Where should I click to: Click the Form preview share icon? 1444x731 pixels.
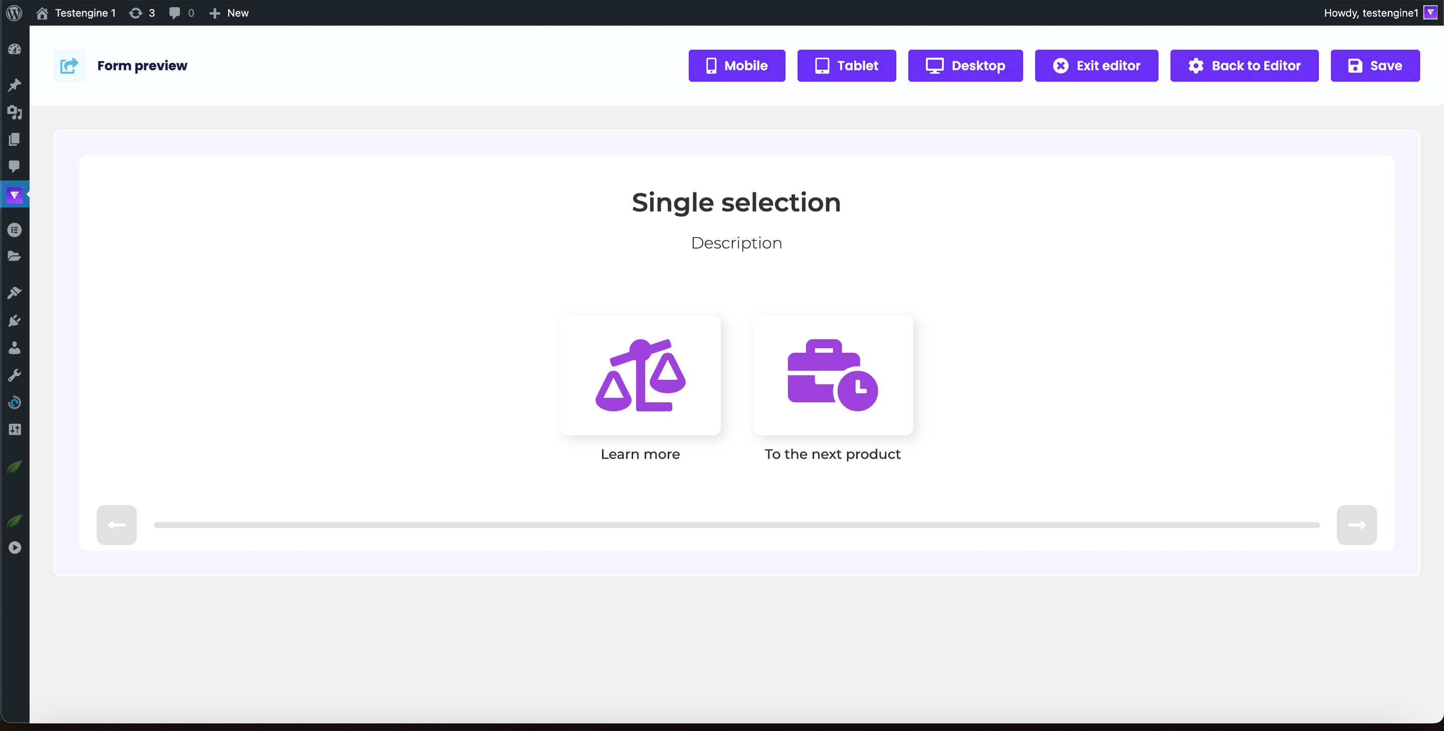[70, 66]
